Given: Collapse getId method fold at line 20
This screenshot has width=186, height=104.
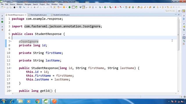Looking at the screenshot, I should (x=11, y=91).
